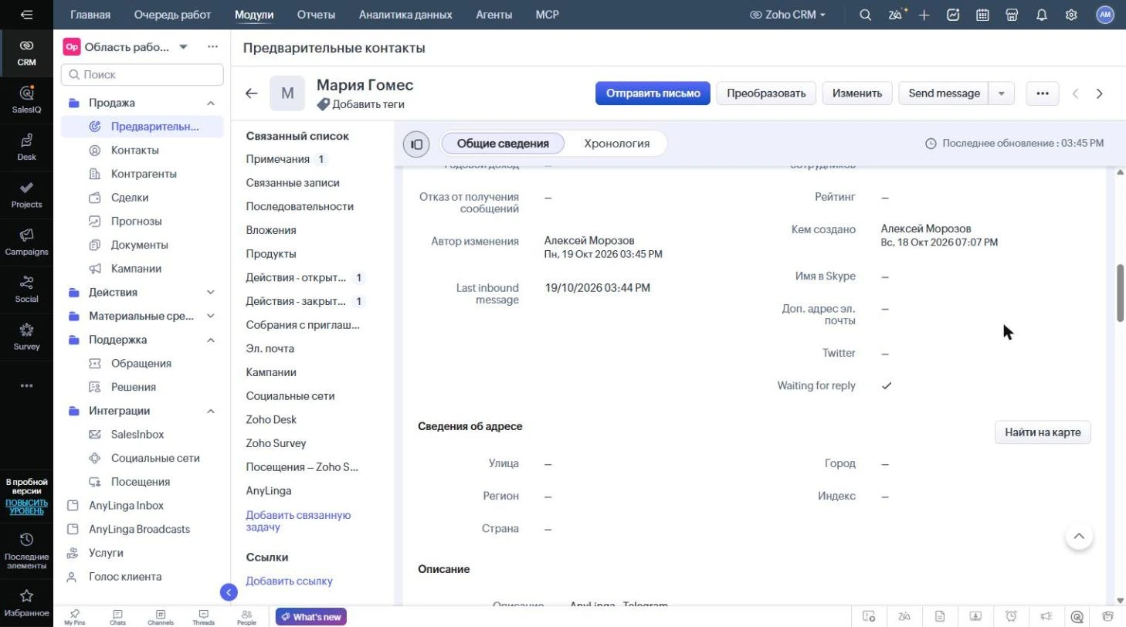Click the Добавить ссылку link
The width and height of the screenshot is (1126, 627).
tap(289, 581)
